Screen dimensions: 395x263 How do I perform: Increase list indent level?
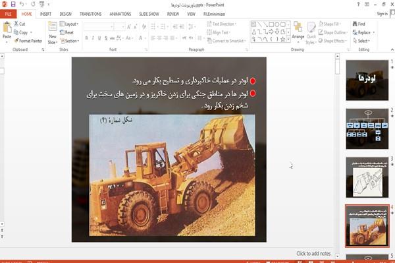pos(182,26)
